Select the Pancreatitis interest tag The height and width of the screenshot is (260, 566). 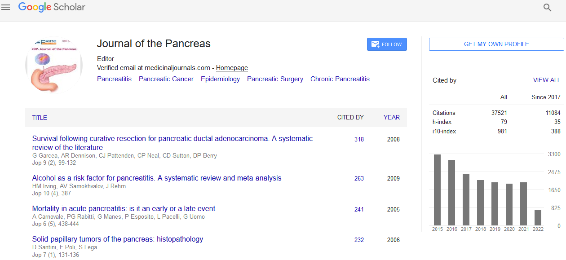[x=114, y=79]
